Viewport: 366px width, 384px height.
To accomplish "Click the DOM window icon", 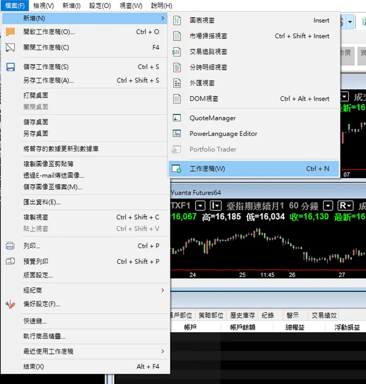I will (x=177, y=99).
